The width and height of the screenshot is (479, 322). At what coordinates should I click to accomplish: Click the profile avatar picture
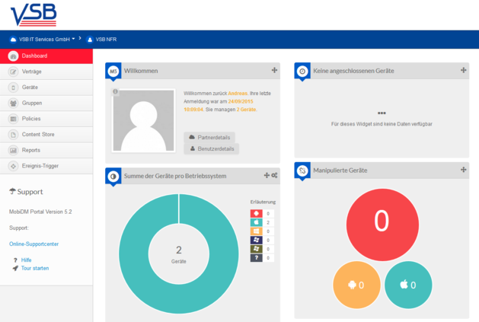pos(144,120)
